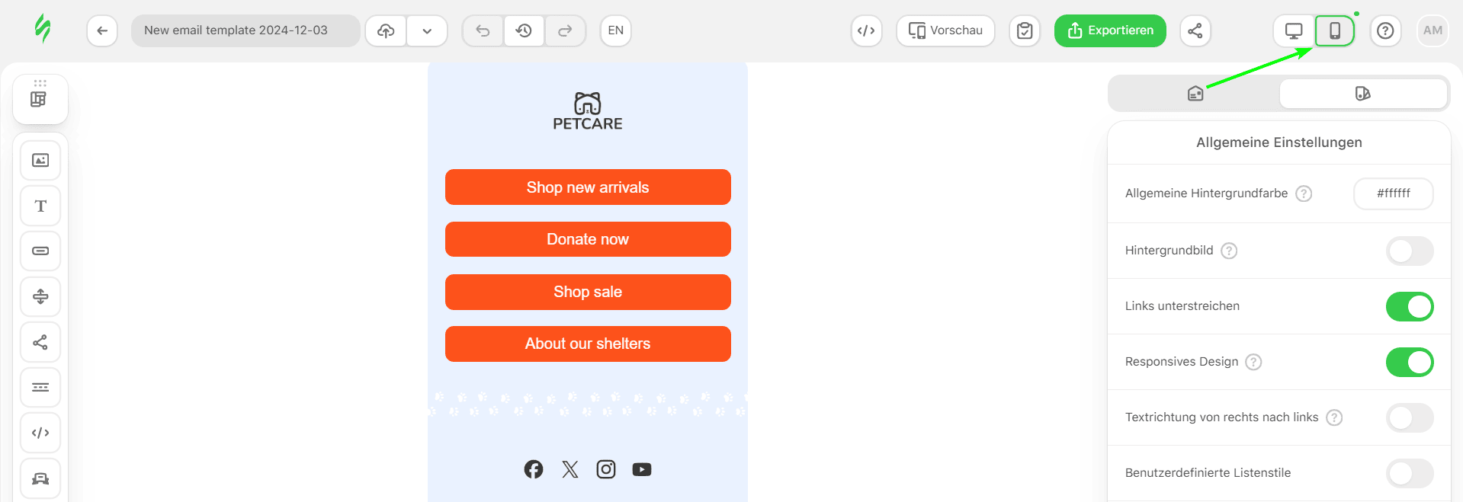1463x502 pixels.
Task: Open the EN language selector
Action: pyautogui.click(x=615, y=31)
